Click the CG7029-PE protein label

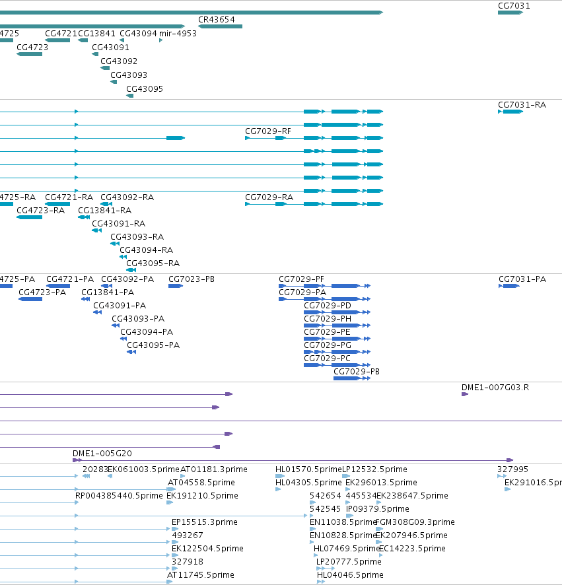pos(328,332)
